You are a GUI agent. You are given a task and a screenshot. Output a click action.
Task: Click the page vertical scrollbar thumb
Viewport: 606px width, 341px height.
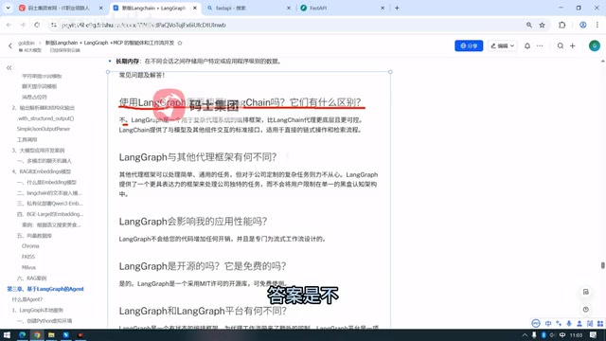point(602,265)
